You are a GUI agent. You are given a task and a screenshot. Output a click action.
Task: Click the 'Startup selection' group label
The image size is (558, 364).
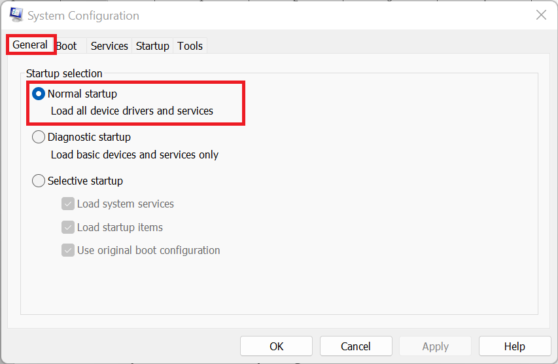(64, 74)
